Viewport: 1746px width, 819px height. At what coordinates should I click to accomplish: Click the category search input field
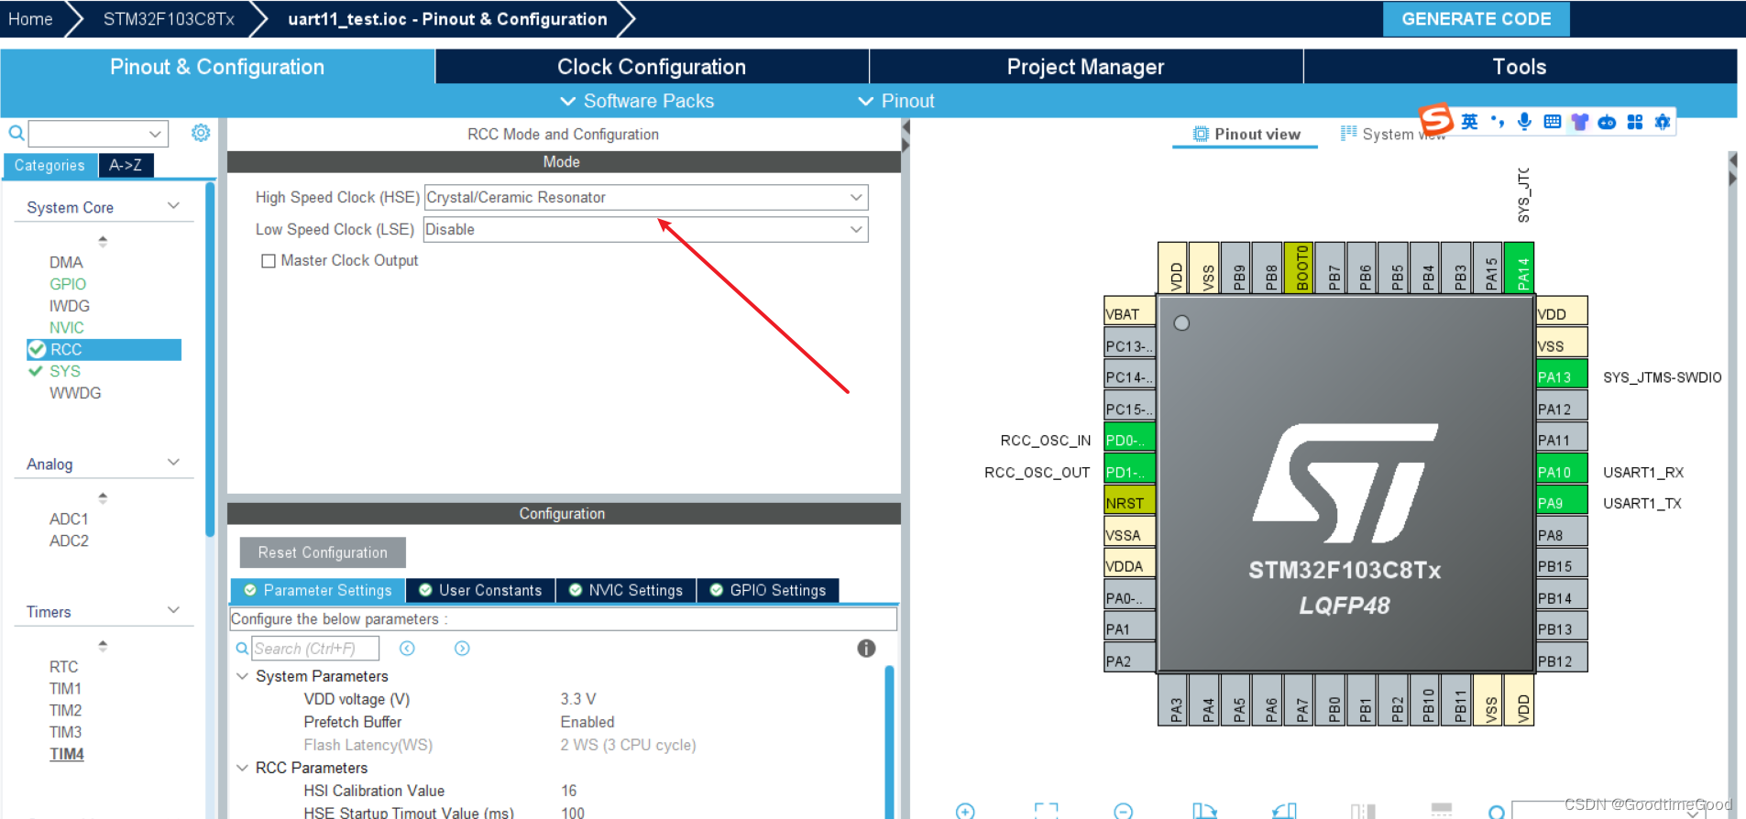point(87,134)
